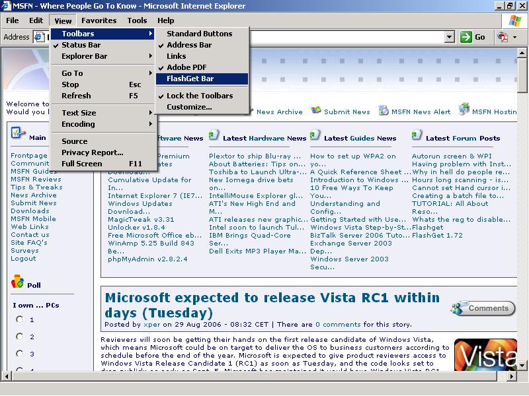Click the vertical scrollbar up arrow
This screenshot has width=529, height=396.
(x=522, y=53)
